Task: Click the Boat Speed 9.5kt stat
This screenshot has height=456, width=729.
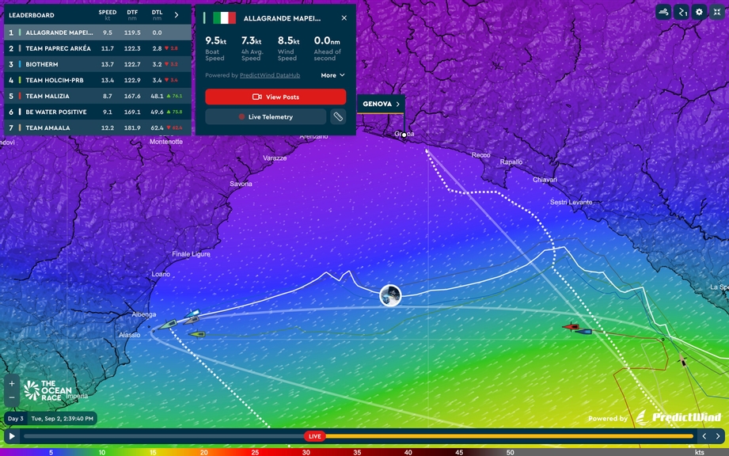Action: (x=215, y=48)
